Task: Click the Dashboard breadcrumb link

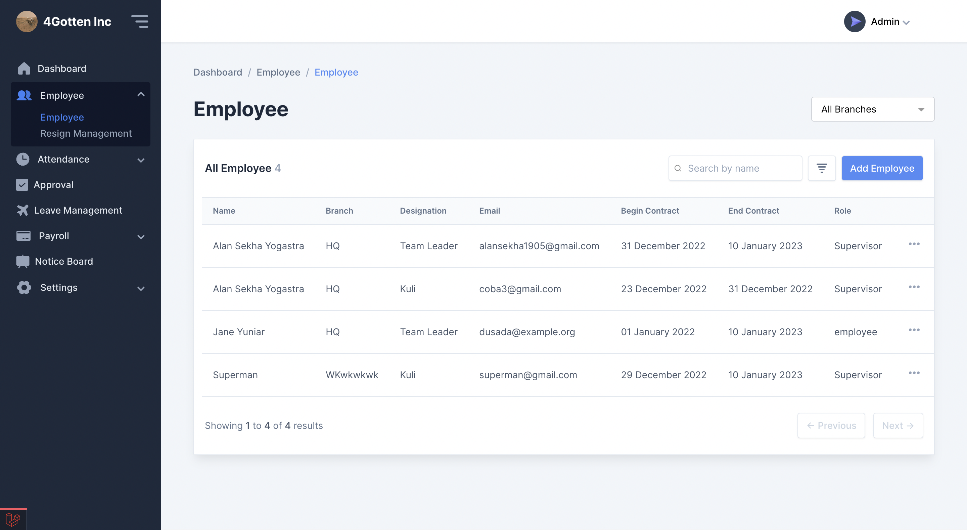Action: [218, 72]
